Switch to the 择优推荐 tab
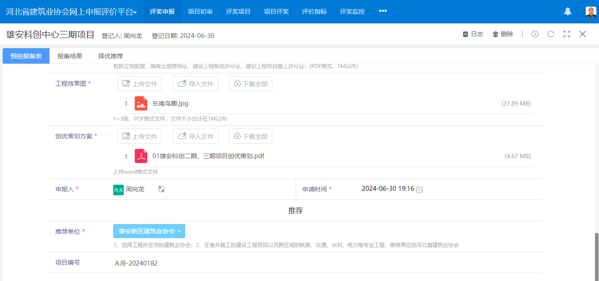 point(111,56)
